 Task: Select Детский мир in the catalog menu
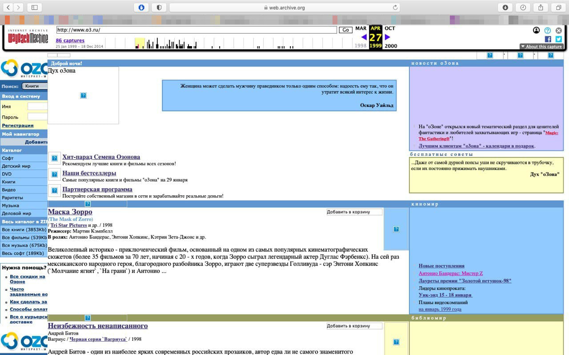tap(24, 166)
